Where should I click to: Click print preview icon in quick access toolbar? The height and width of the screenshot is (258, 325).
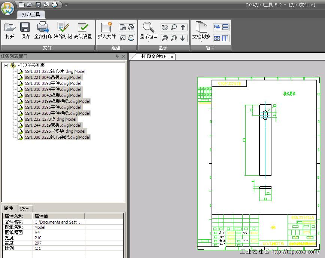click(46, 4)
